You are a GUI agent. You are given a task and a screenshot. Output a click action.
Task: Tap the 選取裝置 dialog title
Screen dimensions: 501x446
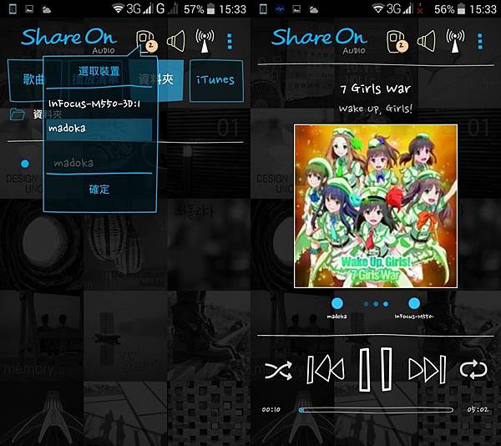tap(99, 71)
